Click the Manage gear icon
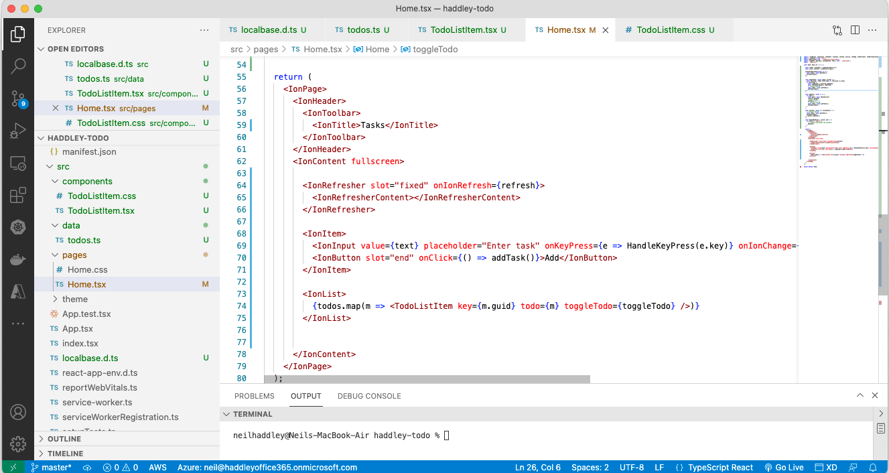Viewport: 889px width, 473px height. pyautogui.click(x=18, y=444)
